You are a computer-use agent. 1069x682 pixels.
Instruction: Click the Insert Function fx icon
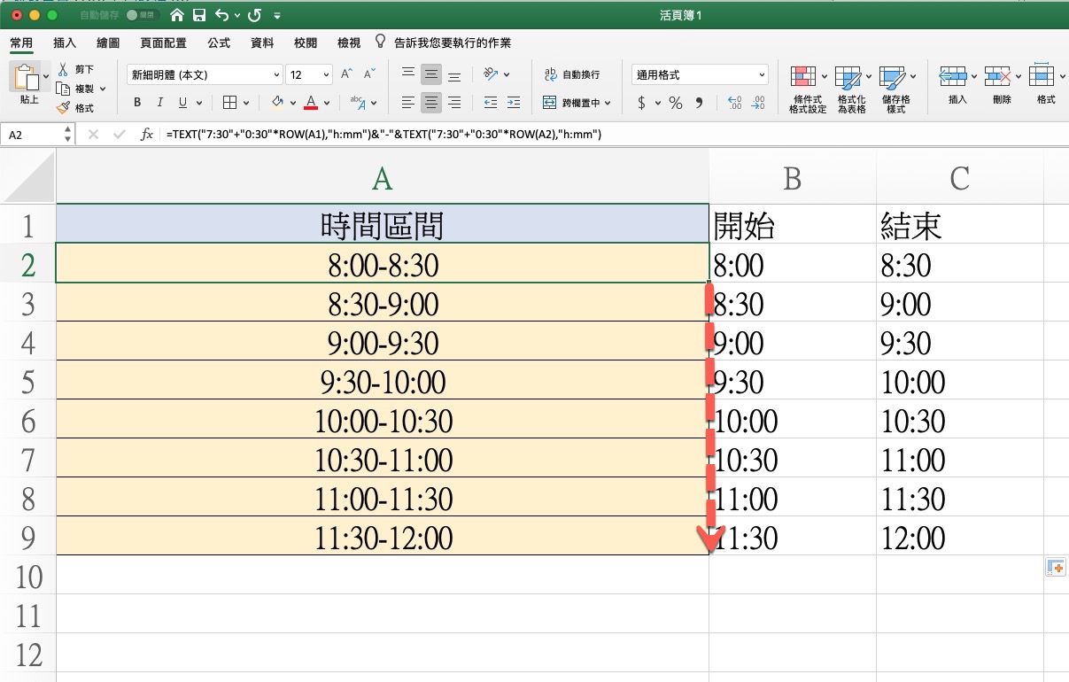147,135
